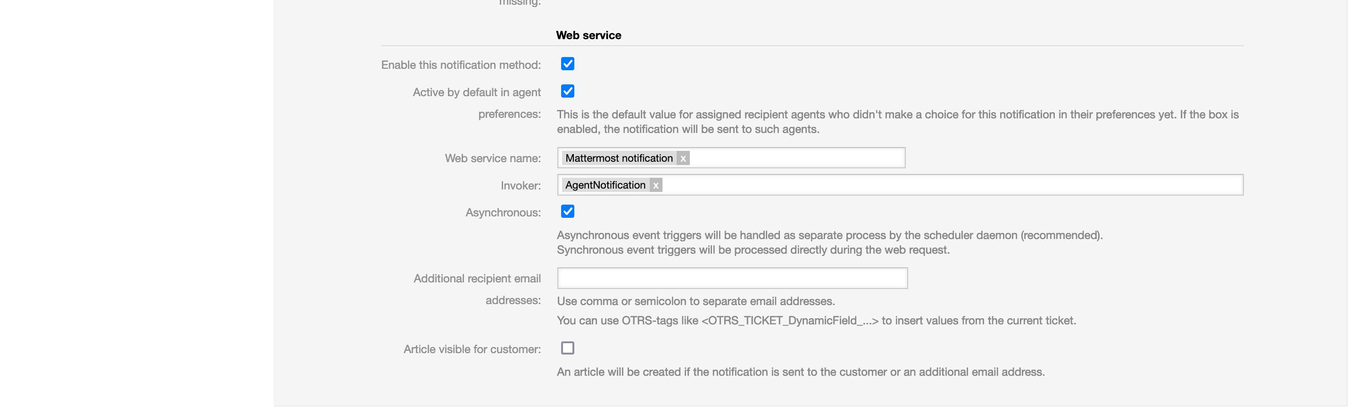
Task: Open the Invoker selection dropdown field
Action: (949, 185)
